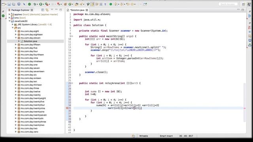Open the Outline view icon in right trim
This screenshot has height=142, width=253.
coord(249,16)
